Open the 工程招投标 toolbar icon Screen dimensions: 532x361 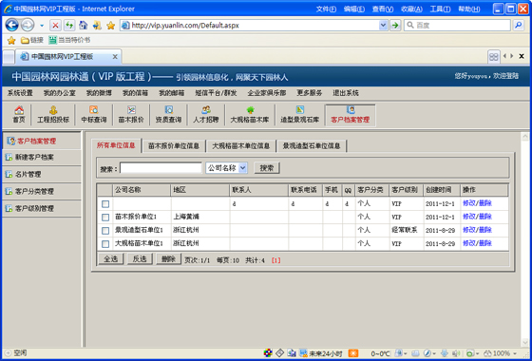[x=53, y=114]
